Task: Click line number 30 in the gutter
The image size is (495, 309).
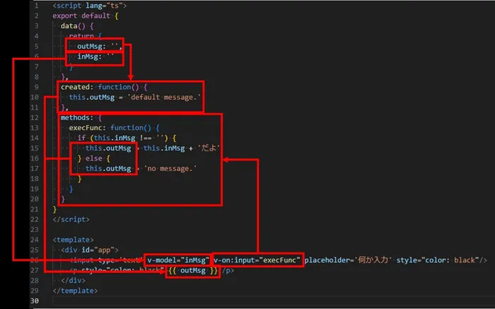Action: [35, 301]
